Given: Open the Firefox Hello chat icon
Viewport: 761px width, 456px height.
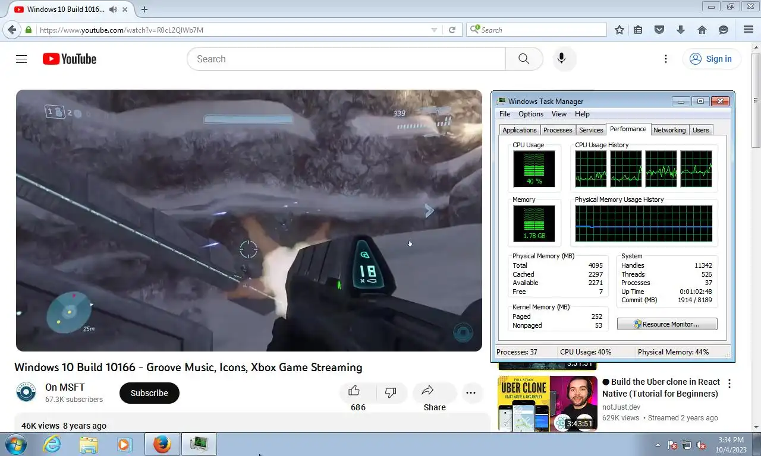Looking at the screenshot, I should [724, 30].
